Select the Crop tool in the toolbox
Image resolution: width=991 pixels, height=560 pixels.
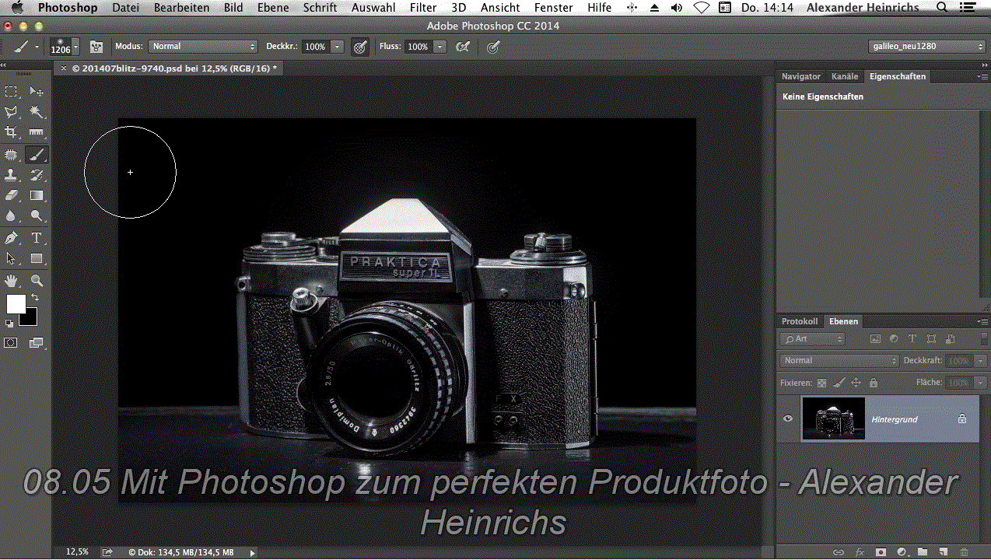pos(11,132)
